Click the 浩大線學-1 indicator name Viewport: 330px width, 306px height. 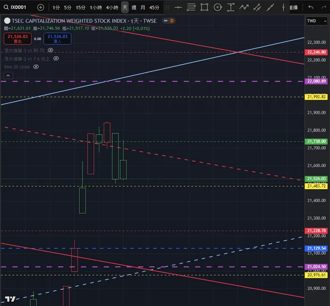[25, 50]
